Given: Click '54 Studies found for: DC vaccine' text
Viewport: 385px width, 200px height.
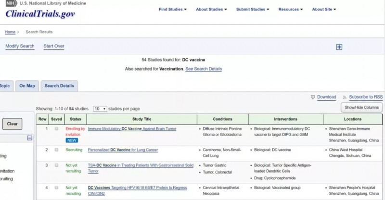Looking at the screenshot, I should tap(173, 60).
